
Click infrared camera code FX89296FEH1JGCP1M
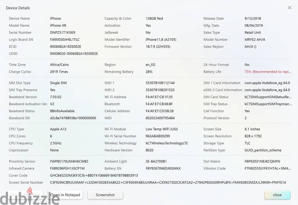coord(67,168)
